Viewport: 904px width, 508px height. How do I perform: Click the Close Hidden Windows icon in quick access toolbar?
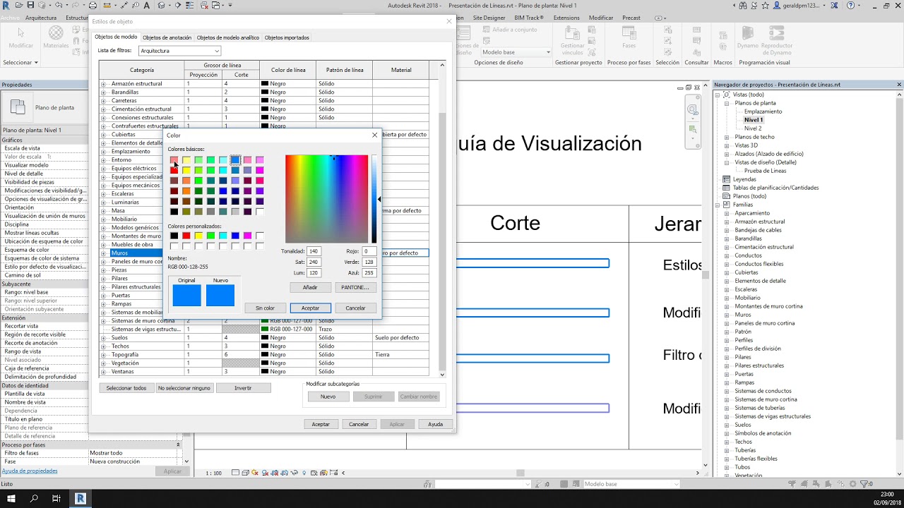[x=206, y=6]
